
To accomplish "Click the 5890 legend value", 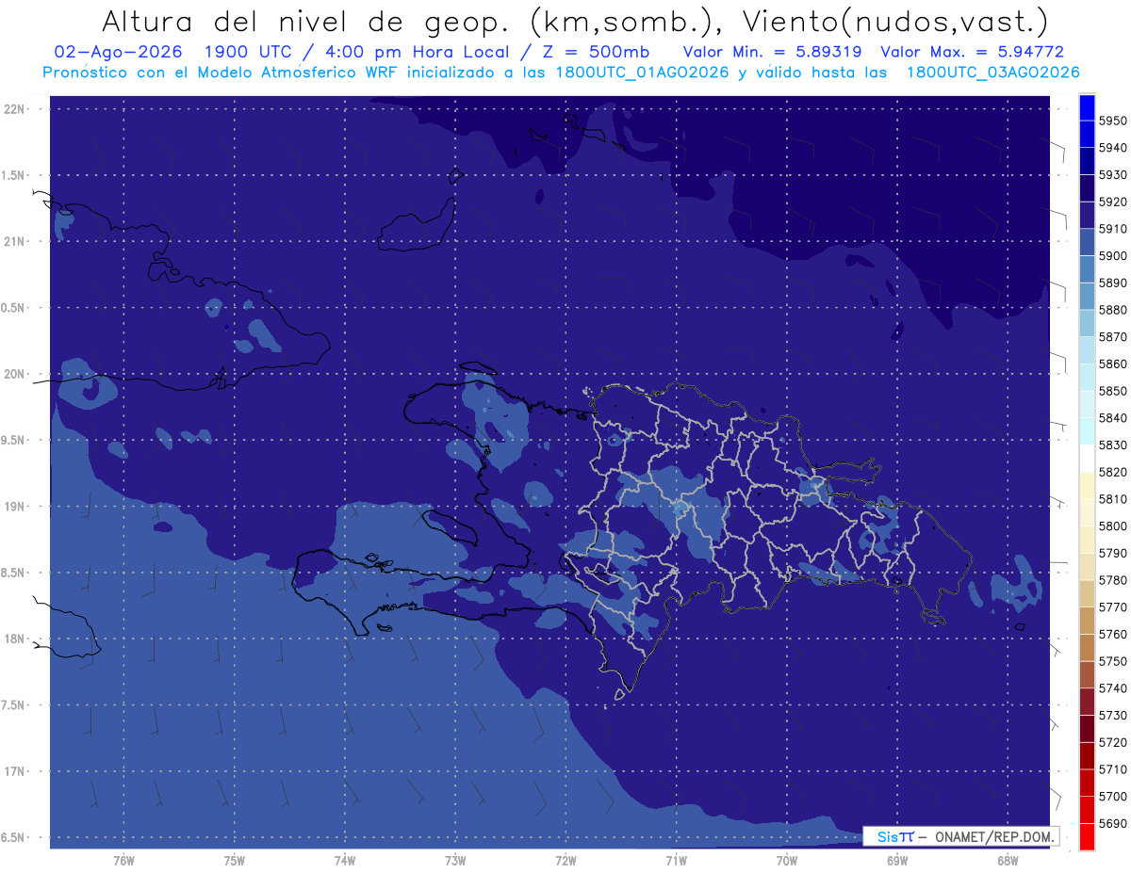I will click(x=1113, y=283).
